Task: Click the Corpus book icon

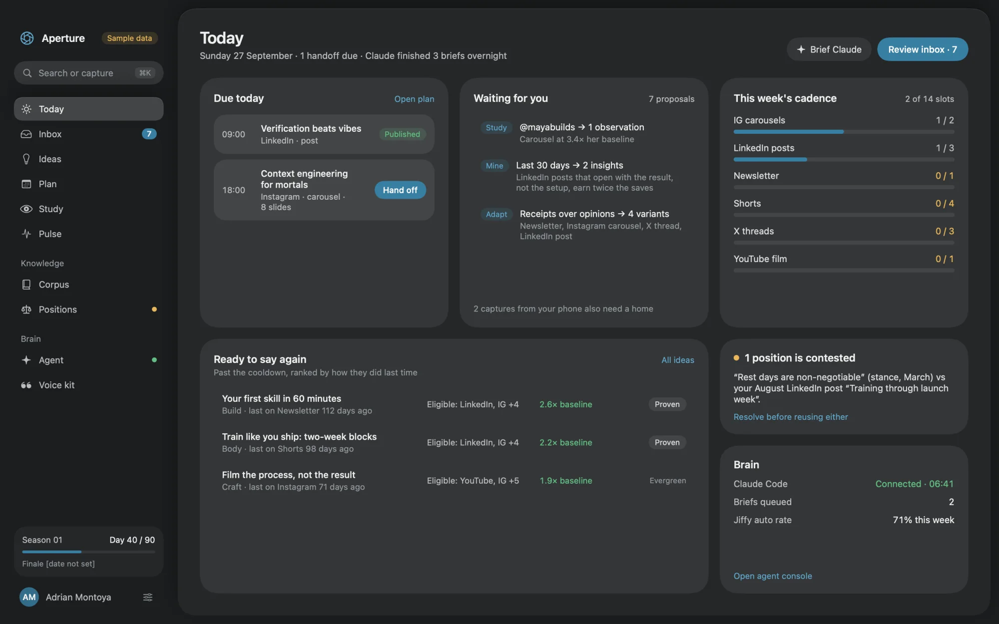Action: point(26,284)
